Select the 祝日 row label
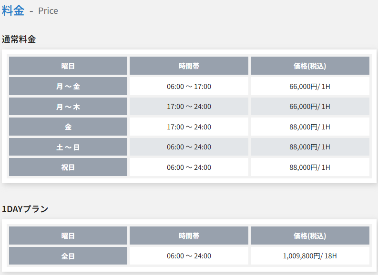The height and width of the screenshot is (275, 378). point(68,167)
